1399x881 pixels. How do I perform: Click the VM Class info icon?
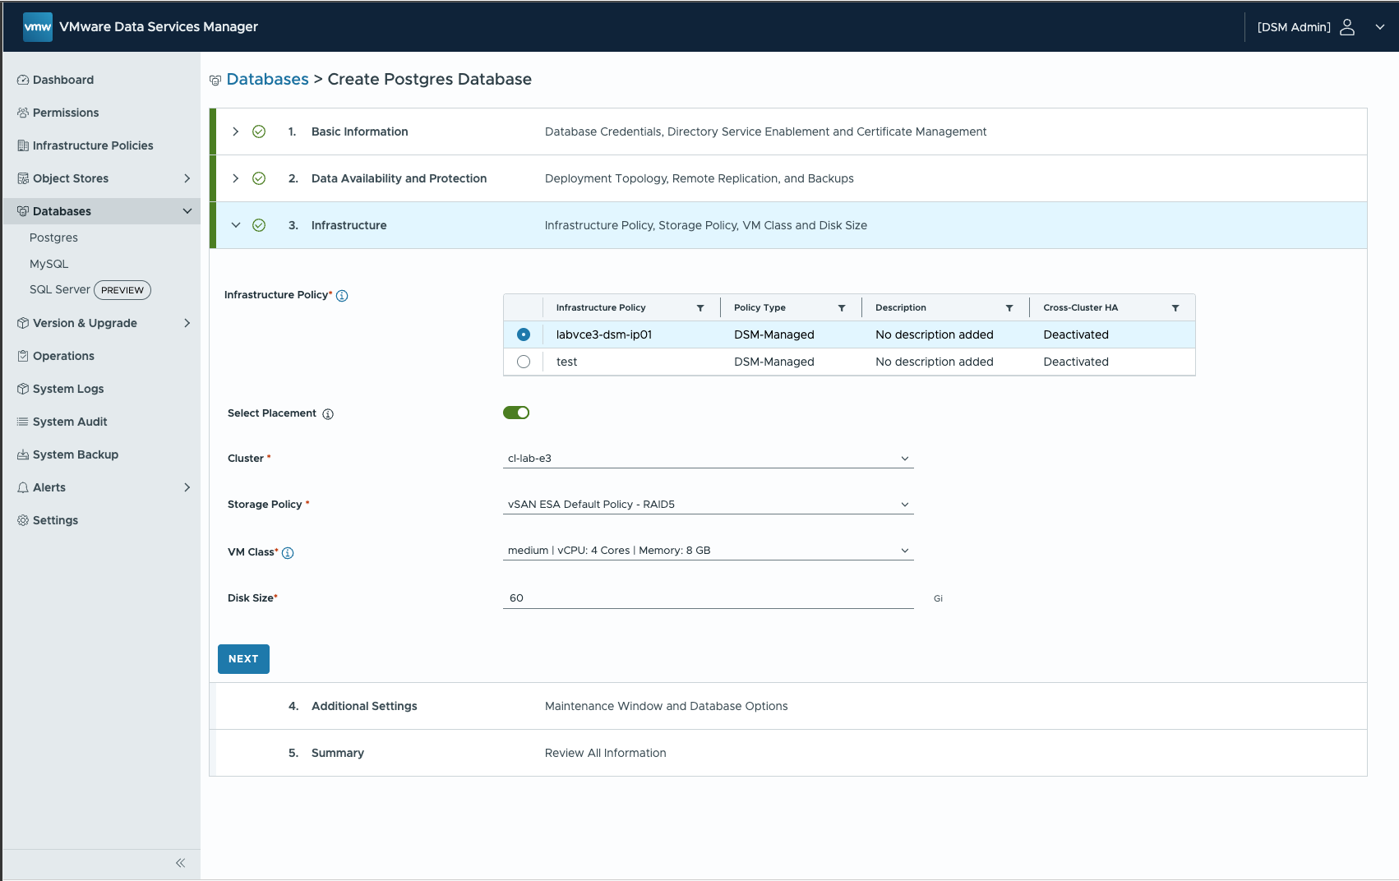click(x=288, y=553)
